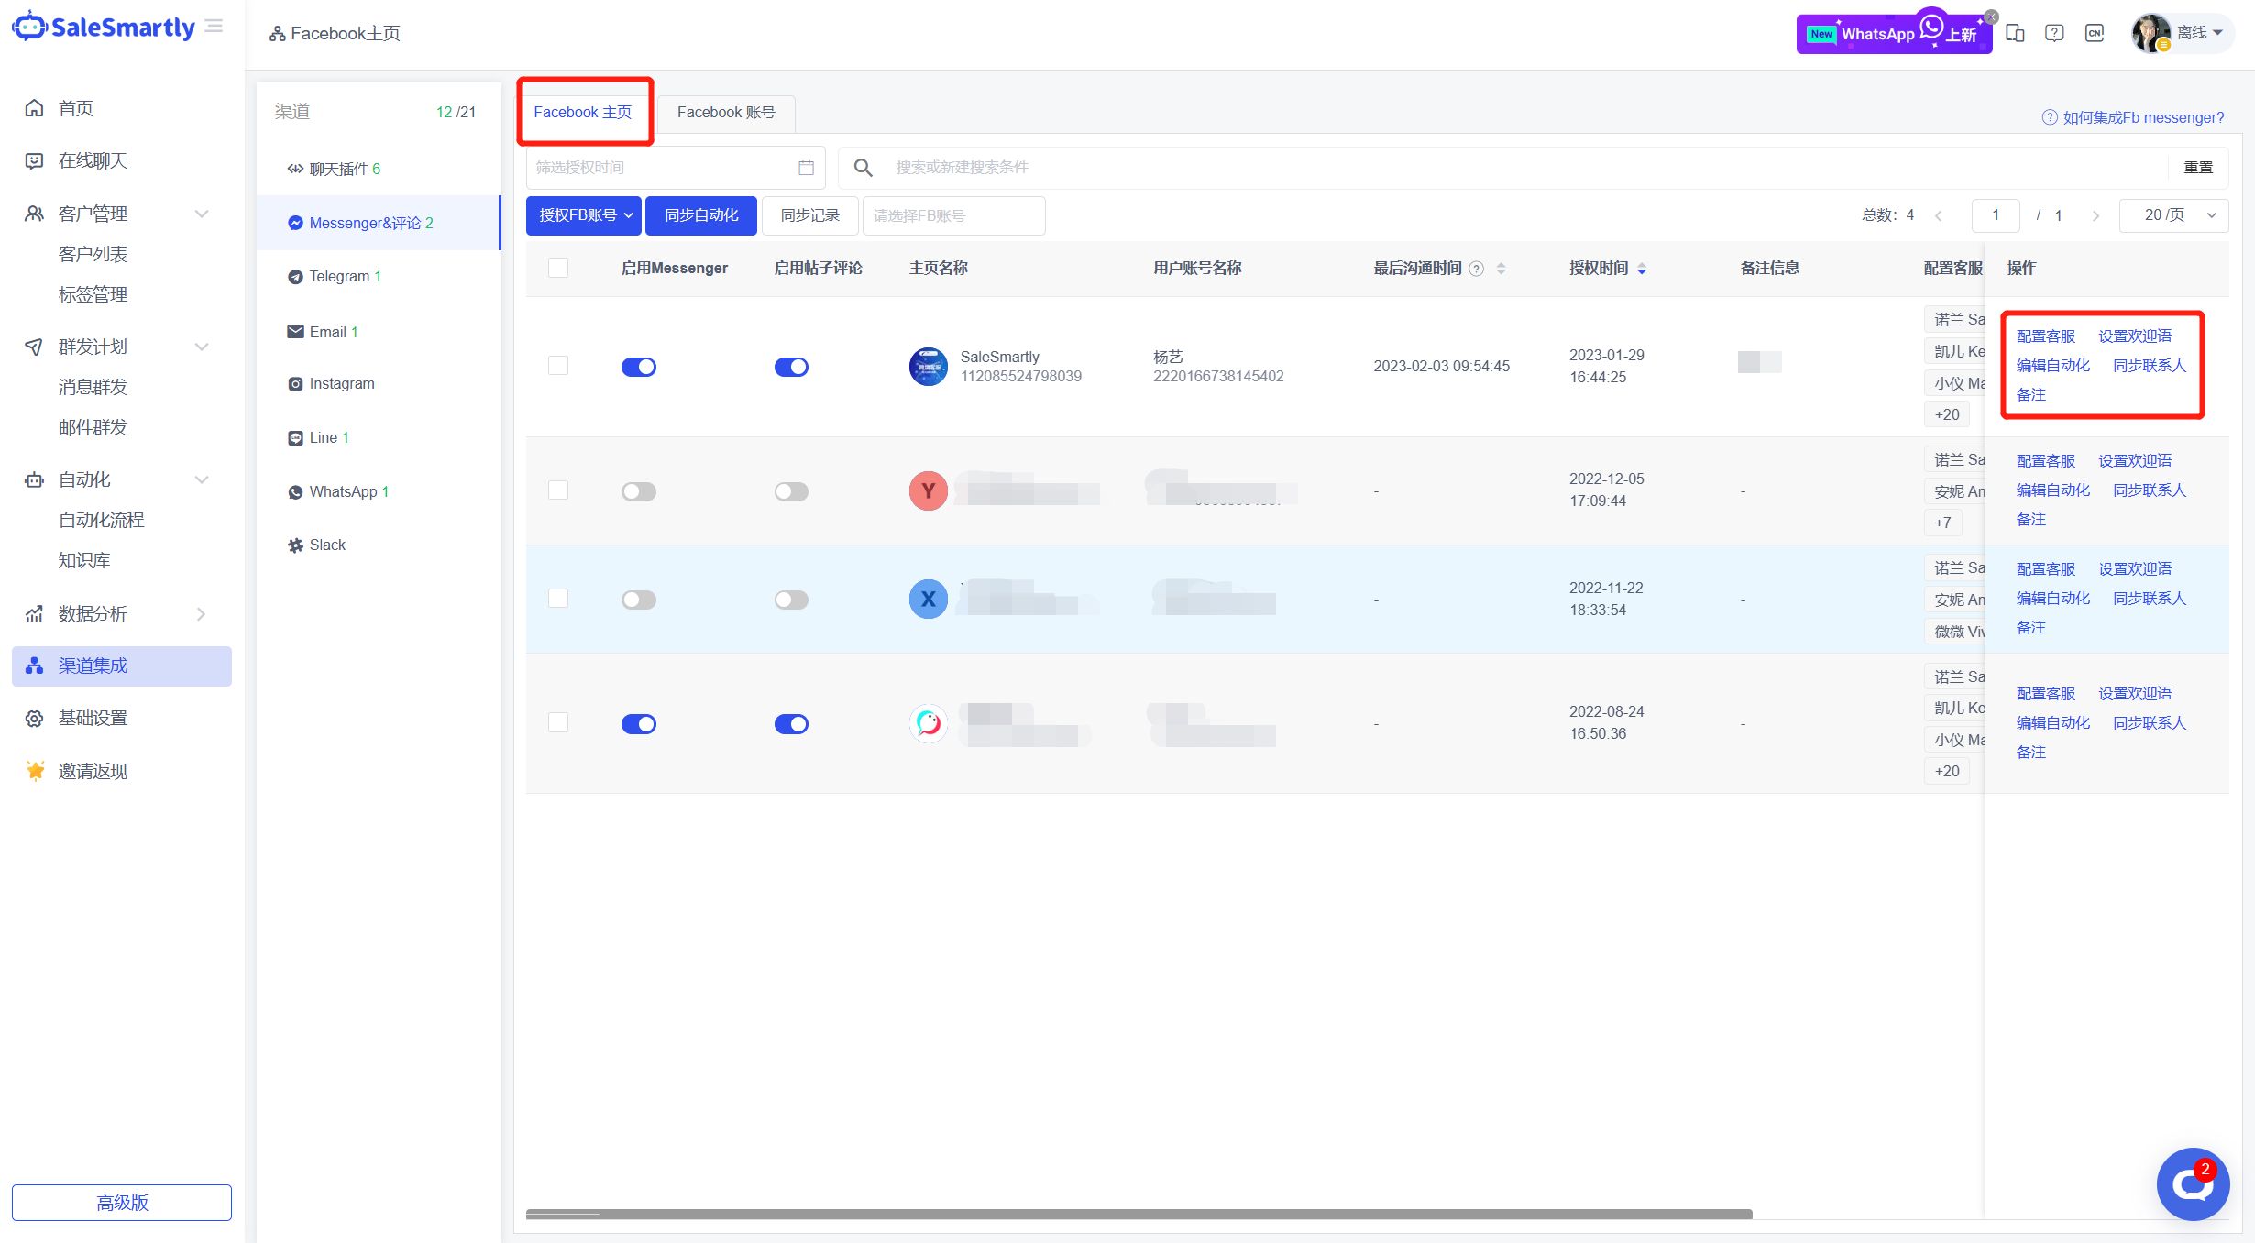Click the CN language switch icon
Image resolution: width=2255 pixels, height=1243 pixels.
click(x=2095, y=33)
